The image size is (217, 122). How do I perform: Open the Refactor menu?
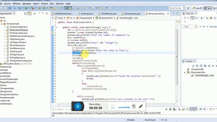(17, 4)
